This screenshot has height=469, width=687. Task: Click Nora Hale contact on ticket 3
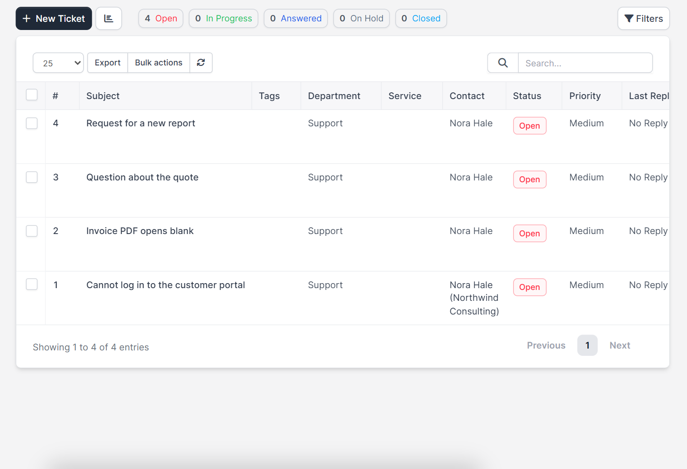pos(471,177)
